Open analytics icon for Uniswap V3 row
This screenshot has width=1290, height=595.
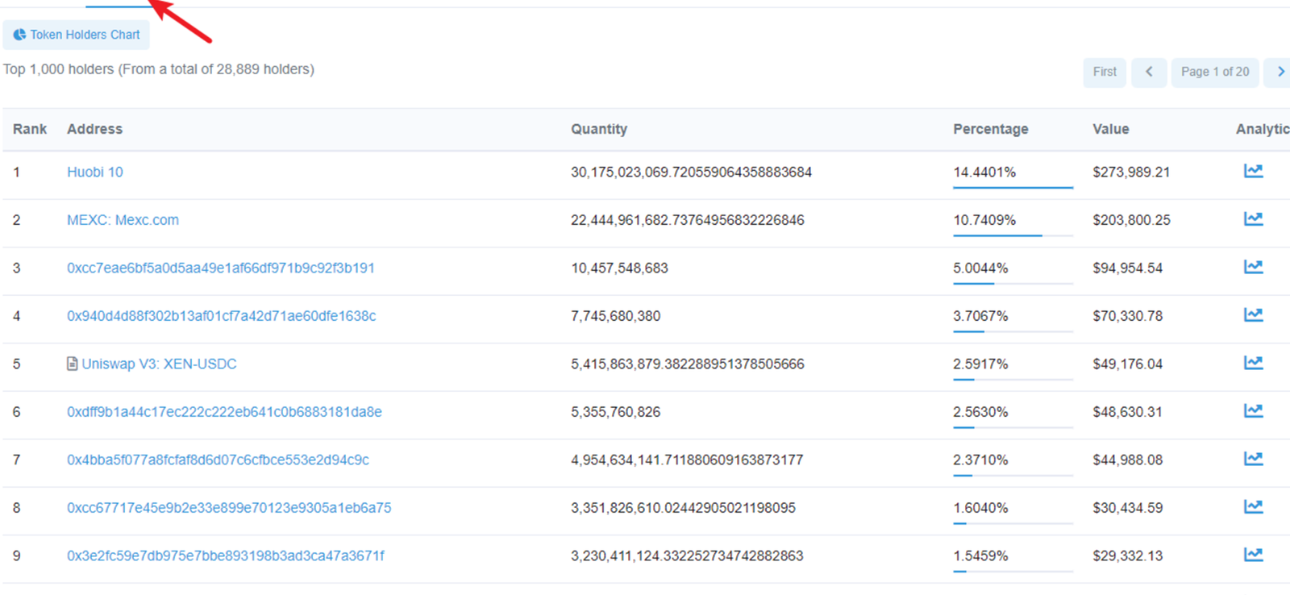pyautogui.click(x=1253, y=363)
